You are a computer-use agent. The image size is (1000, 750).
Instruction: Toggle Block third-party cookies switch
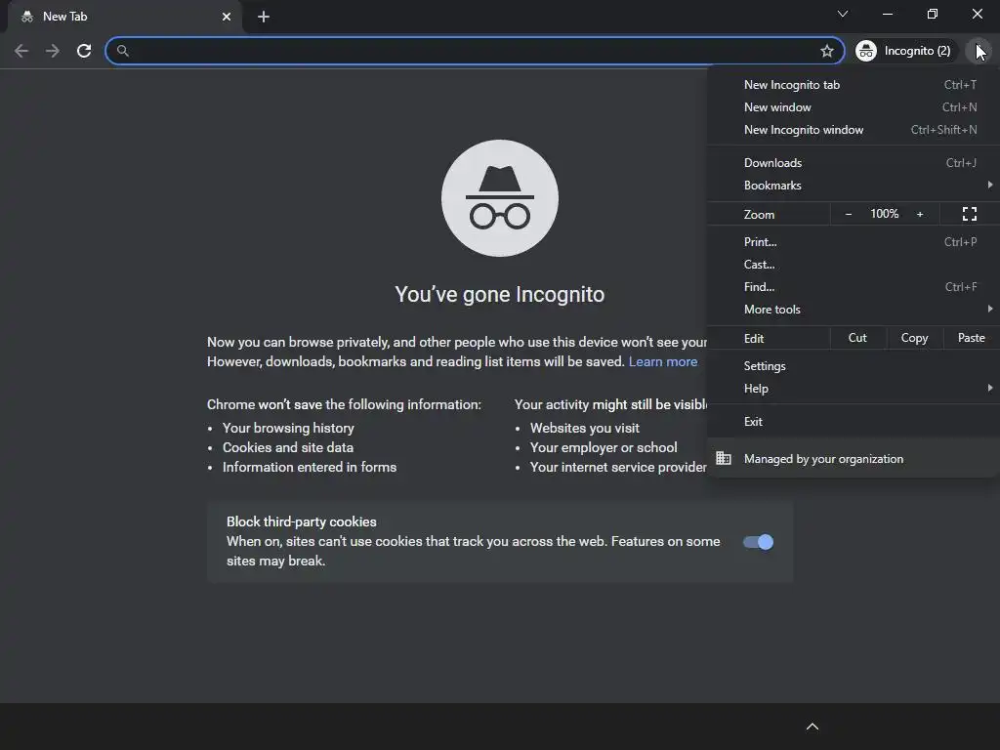pyautogui.click(x=758, y=542)
